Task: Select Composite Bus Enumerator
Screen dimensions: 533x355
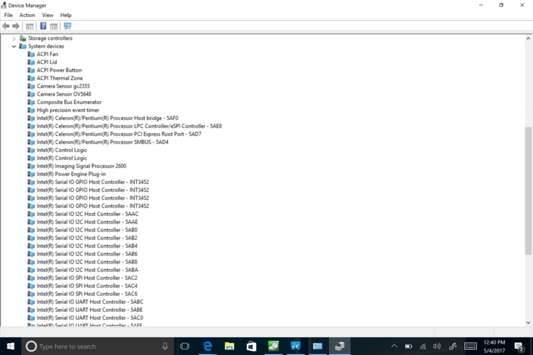Action: click(x=69, y=102)
